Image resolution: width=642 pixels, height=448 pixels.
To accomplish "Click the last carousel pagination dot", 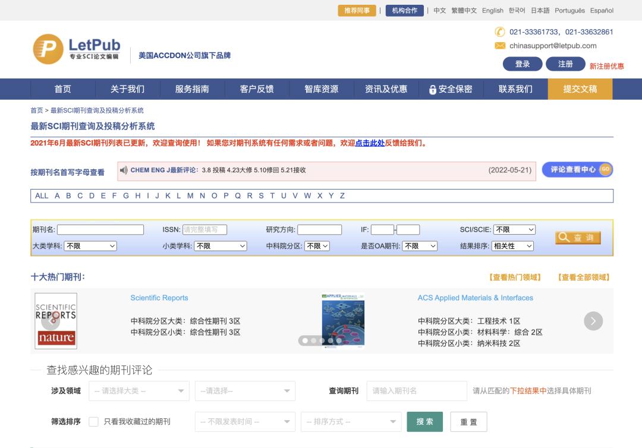I will [339, 340].
